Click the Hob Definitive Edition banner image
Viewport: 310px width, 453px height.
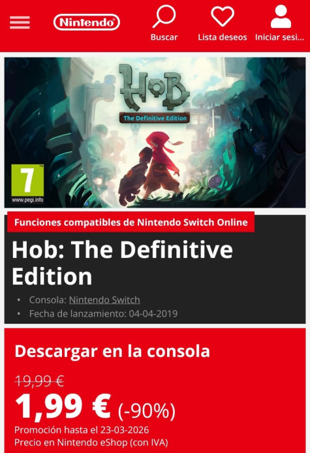pyautogui.click(x=155, y=133)
